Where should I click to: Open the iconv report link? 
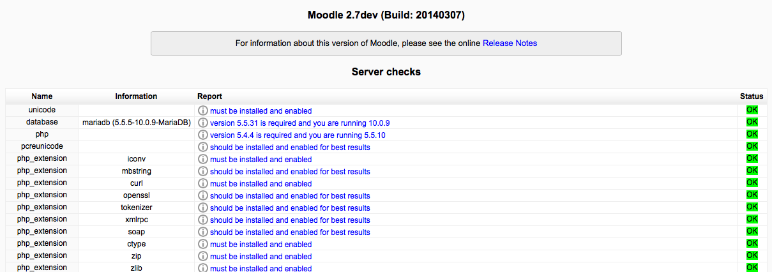[261, 160]
